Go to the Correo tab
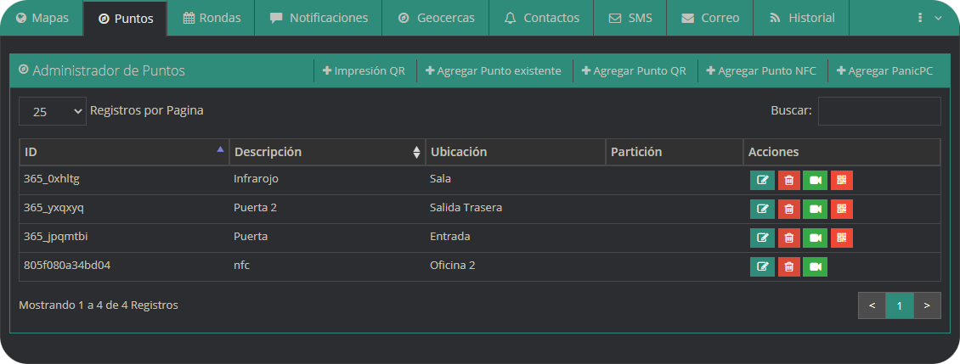 (x=710, y=18)
